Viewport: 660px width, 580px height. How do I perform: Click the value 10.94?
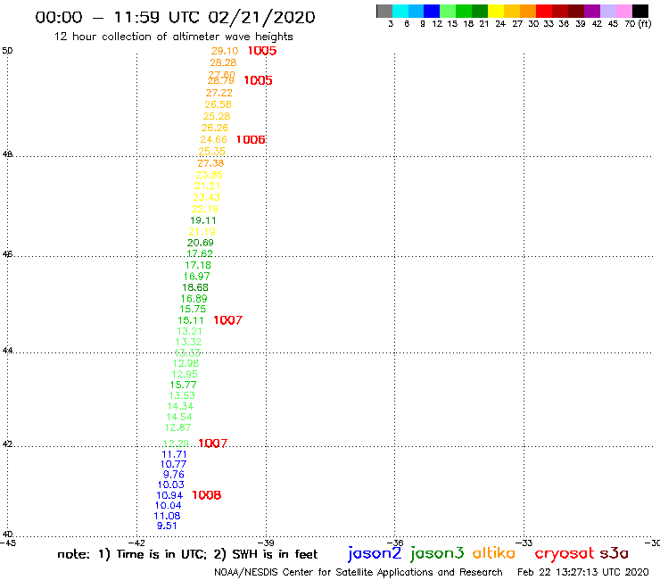[169, 496]
